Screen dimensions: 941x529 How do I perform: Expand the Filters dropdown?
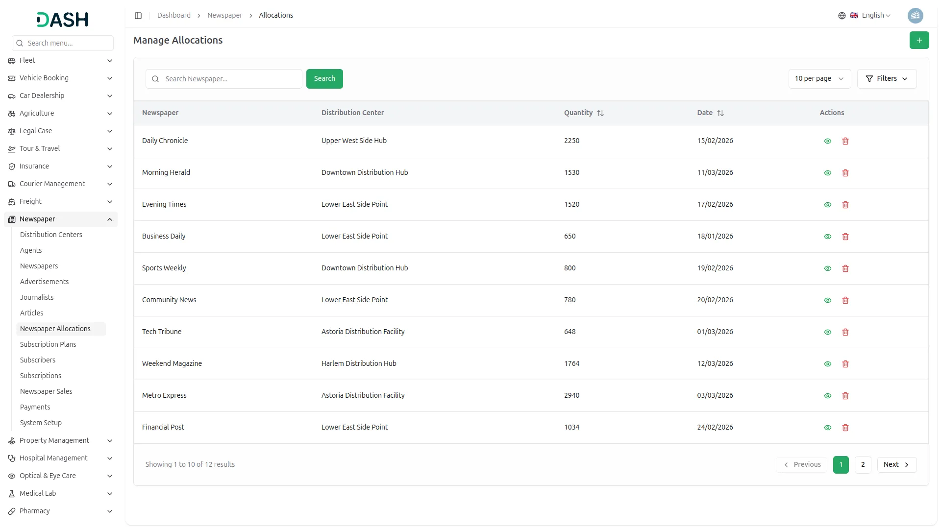coord(886,79)
